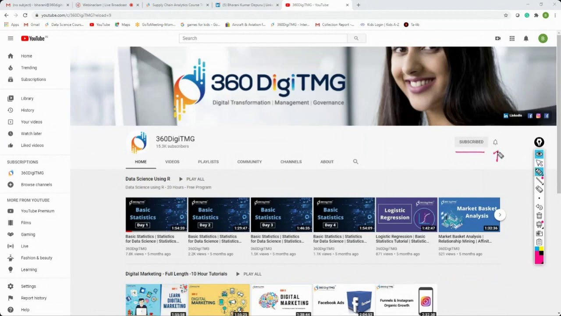Click the Subscribed button
Screen dimensions: 561x316
click(471, 142)
